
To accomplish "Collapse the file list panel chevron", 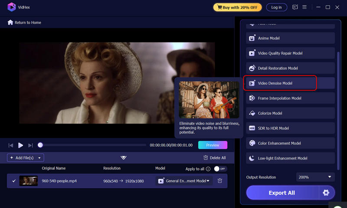I will pyautogui.click(x=124, y=158).
